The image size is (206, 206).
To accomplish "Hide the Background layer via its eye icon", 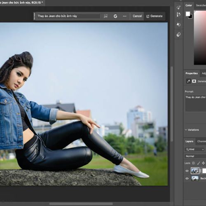I will pyautogui.click(x=187, y=178).
